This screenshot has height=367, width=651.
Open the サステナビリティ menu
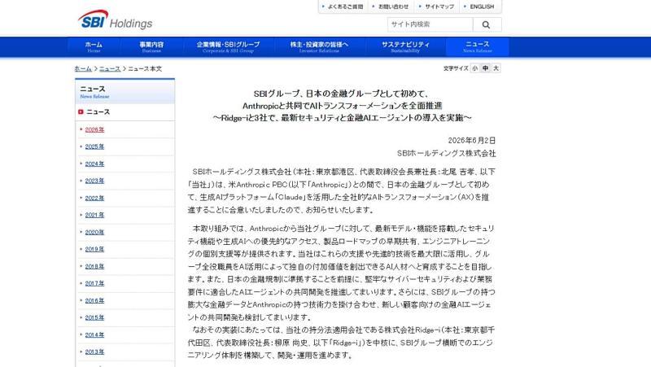(x=405, y=46)
